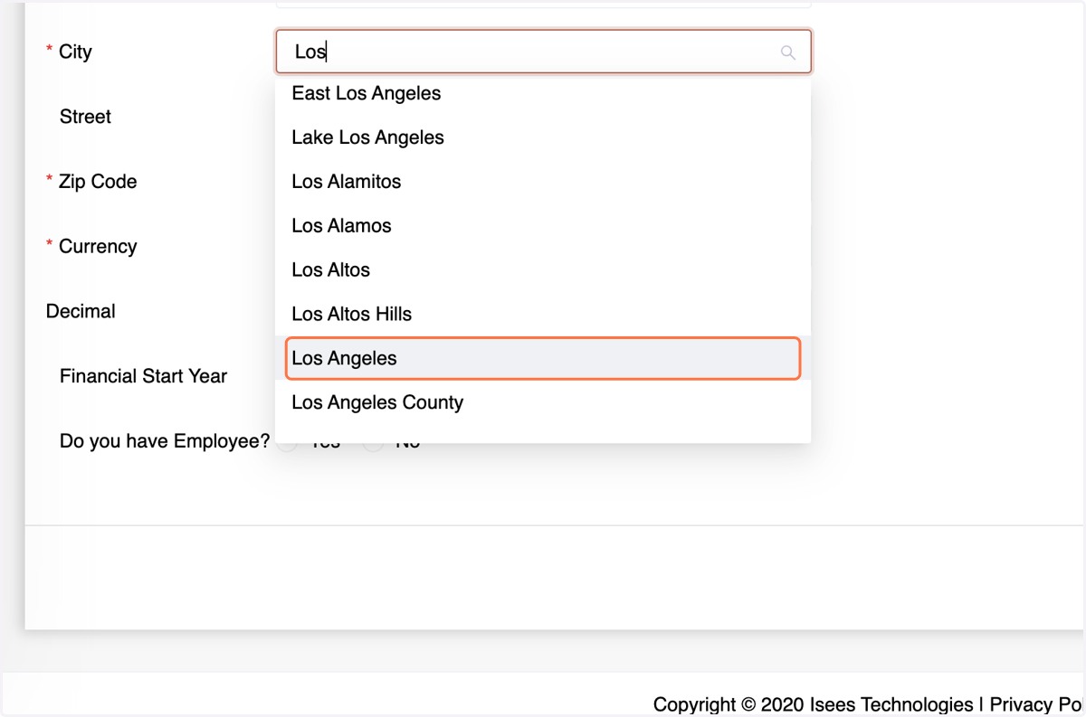Select Los Altos Hills option
The width and height of the screenshot is (1086, 717).
click(543, 315)
